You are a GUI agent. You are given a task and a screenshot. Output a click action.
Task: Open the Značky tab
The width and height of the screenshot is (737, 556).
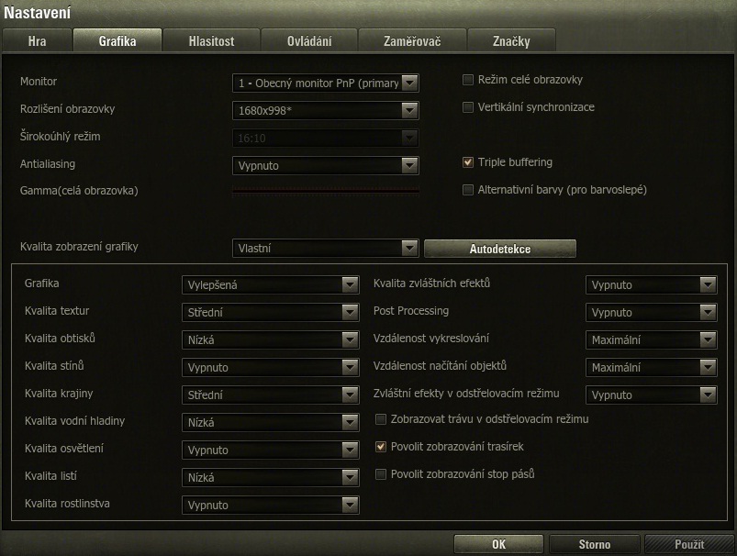coord(511,41)
